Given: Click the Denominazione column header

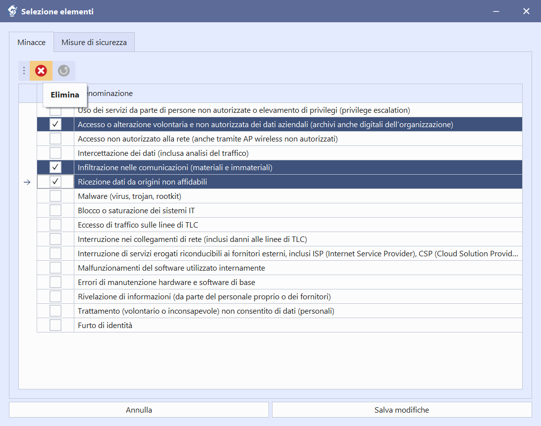Looking at the screenshot, I should (297, 93).
